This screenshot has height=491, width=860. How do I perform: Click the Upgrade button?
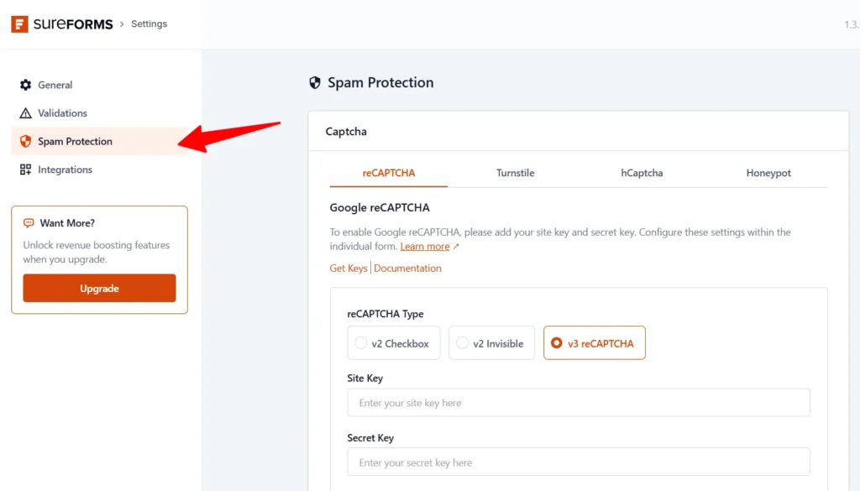point(99,288)
